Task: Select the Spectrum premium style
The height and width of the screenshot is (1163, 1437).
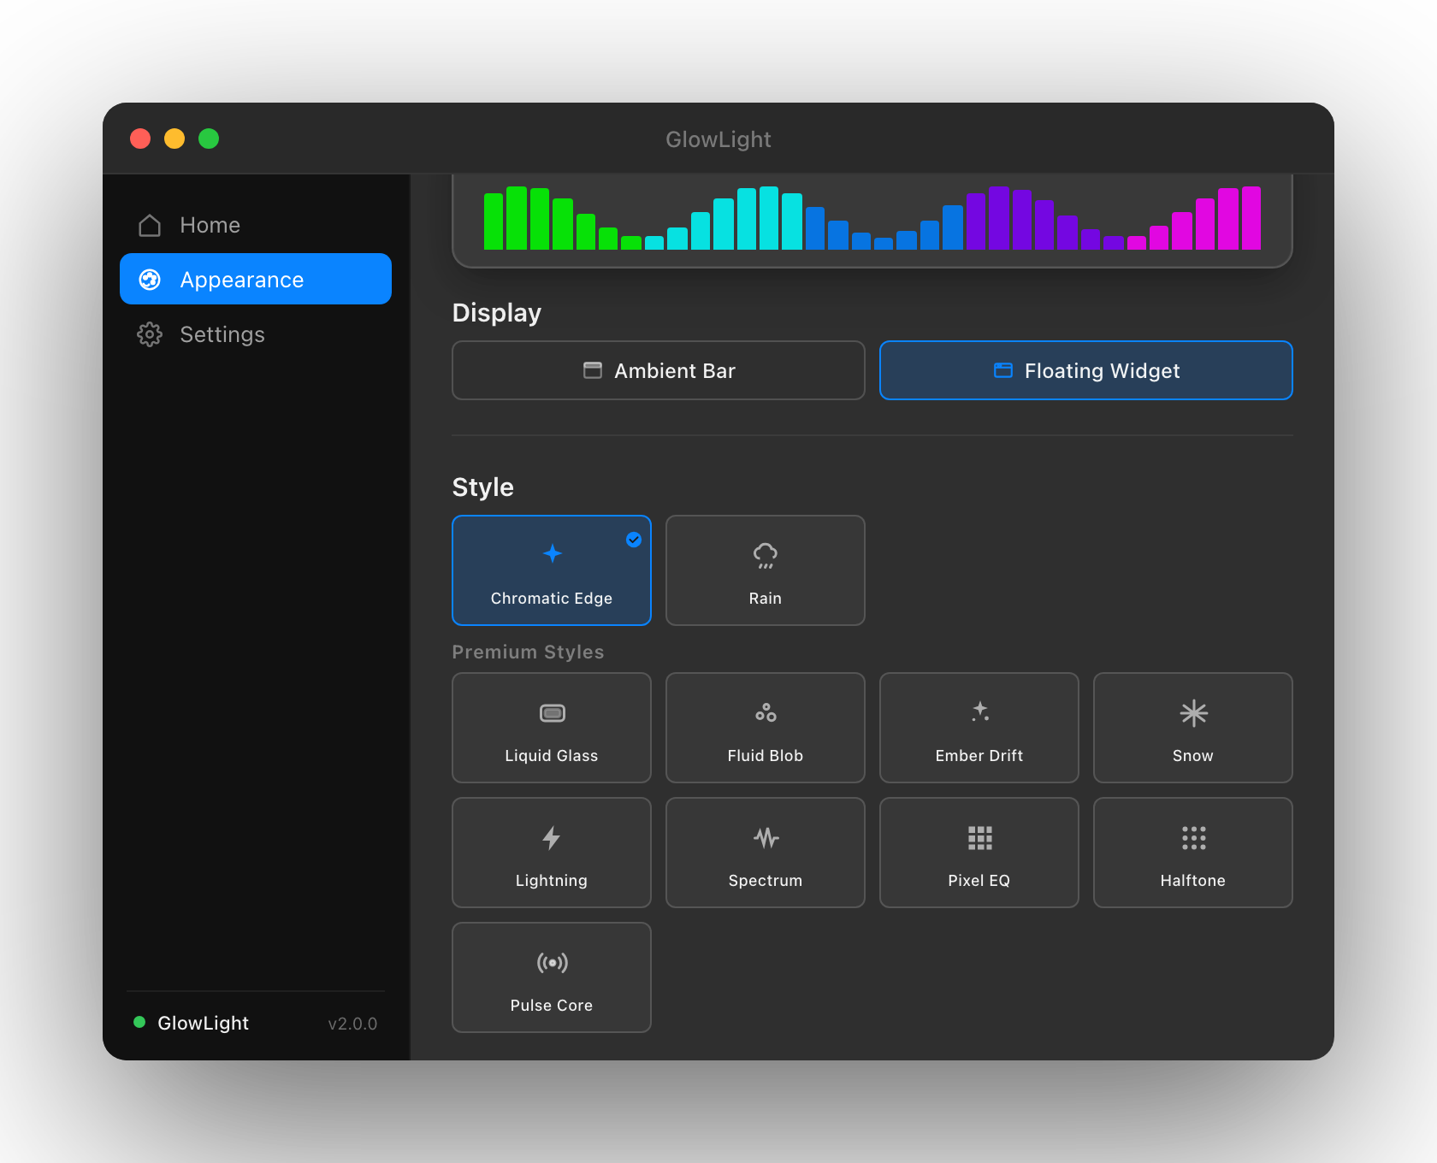Action: [x=766, y=853]
